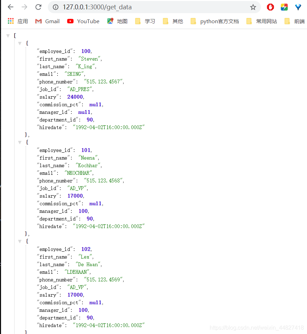Open the red hand ad-blocker extension
307x334 pixels.
[270, 7]
